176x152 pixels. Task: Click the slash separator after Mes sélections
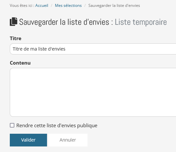(x=85, y=6)
